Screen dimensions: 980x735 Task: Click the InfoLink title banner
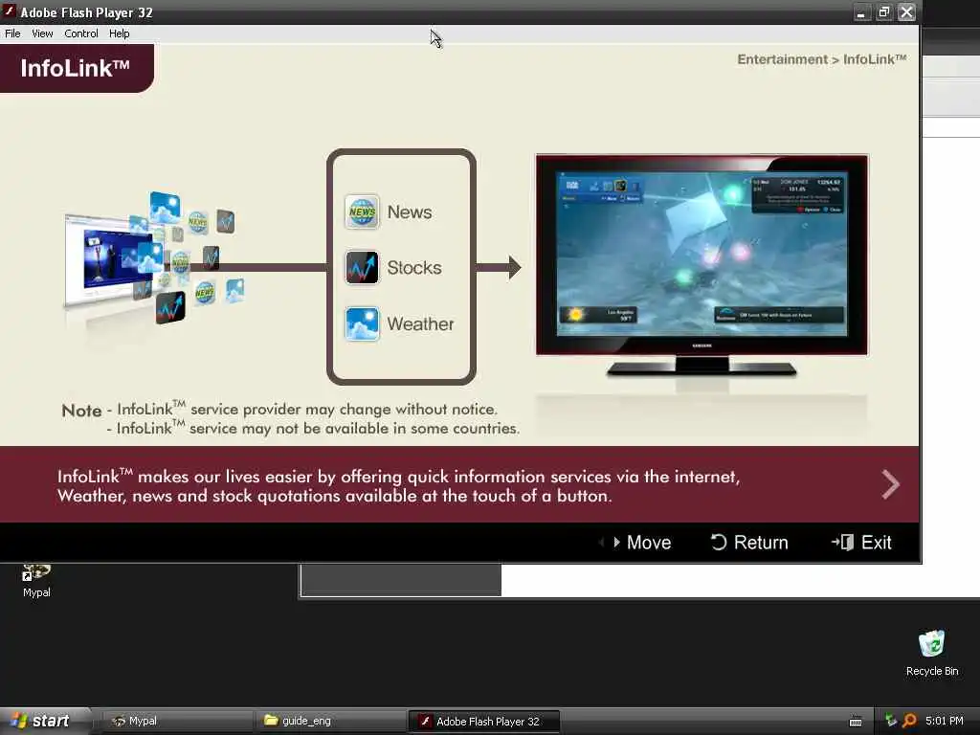77,68
